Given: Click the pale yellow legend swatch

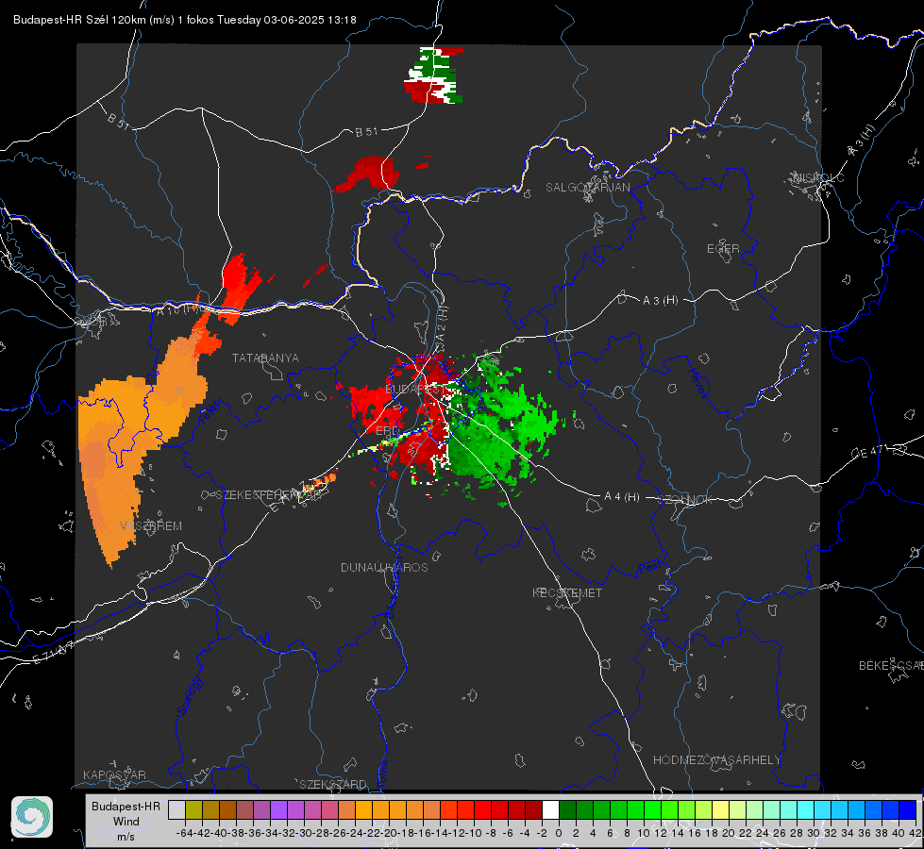Looking at the screenshot, I should pos(720,809).
